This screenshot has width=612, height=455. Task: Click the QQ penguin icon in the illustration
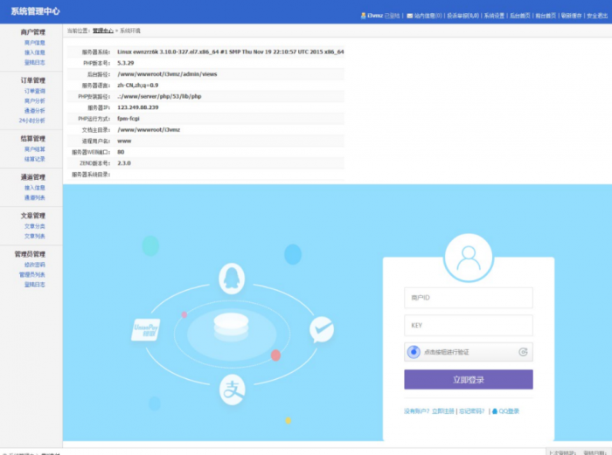231,277
